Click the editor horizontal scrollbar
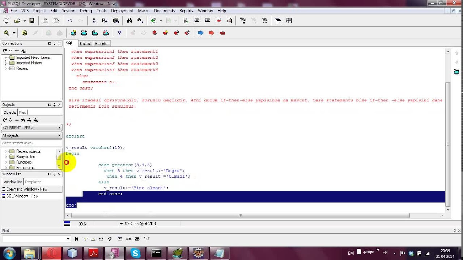The height and width of the screenshot is (260, 463). pos(240,216)
